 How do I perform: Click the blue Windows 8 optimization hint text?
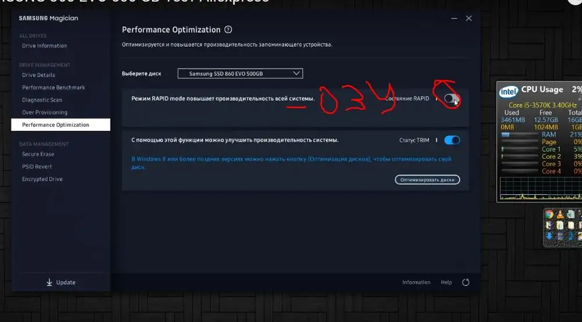tap(292, 163)
